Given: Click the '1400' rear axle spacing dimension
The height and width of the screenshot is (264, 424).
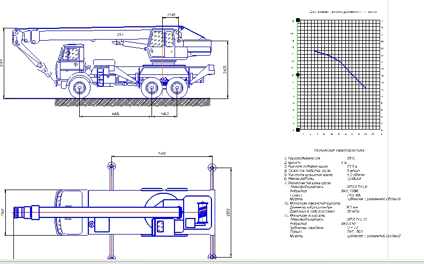Looking at the screenshot, I should pos(165,114).
